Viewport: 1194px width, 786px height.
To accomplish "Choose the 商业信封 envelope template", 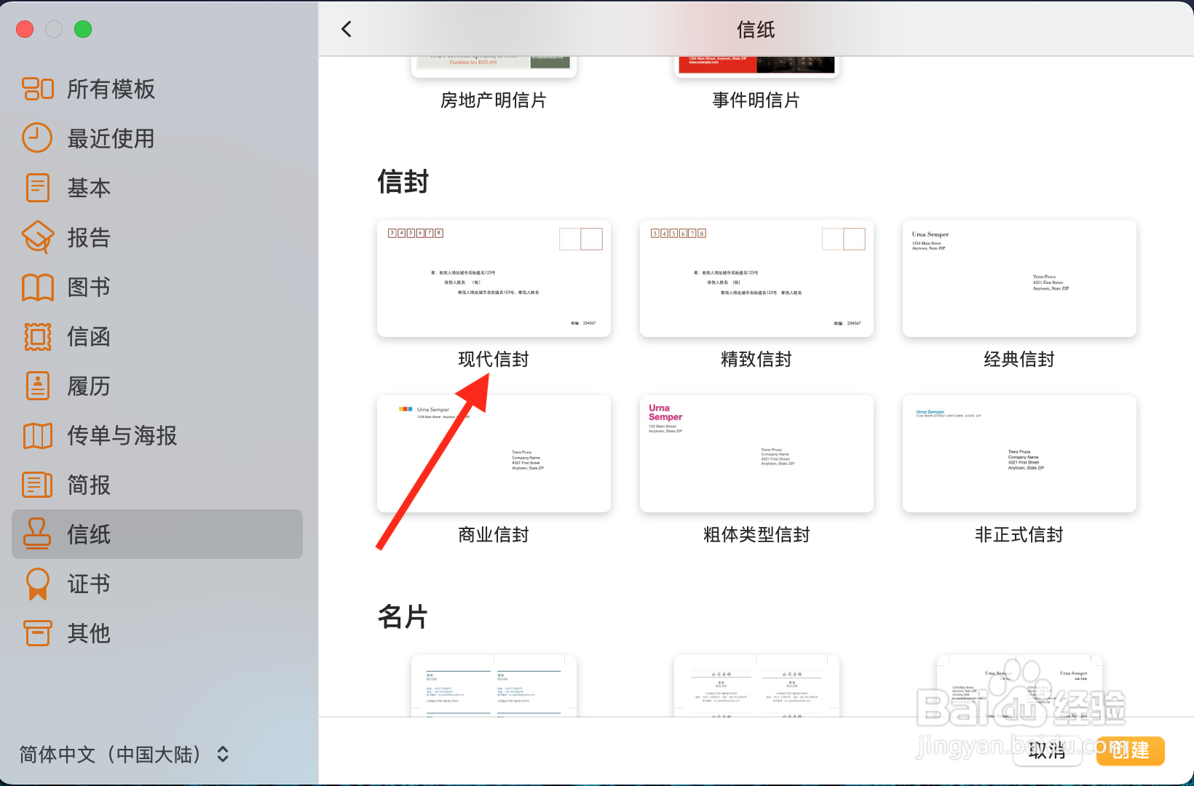I will (494, 453).
